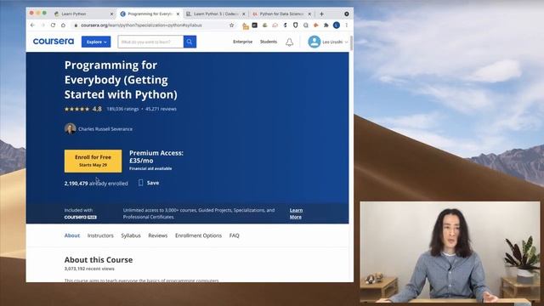Click the browser forward arrow
Image resolution: width=544 pixels, height=306 pixels.
click(42, 25)
